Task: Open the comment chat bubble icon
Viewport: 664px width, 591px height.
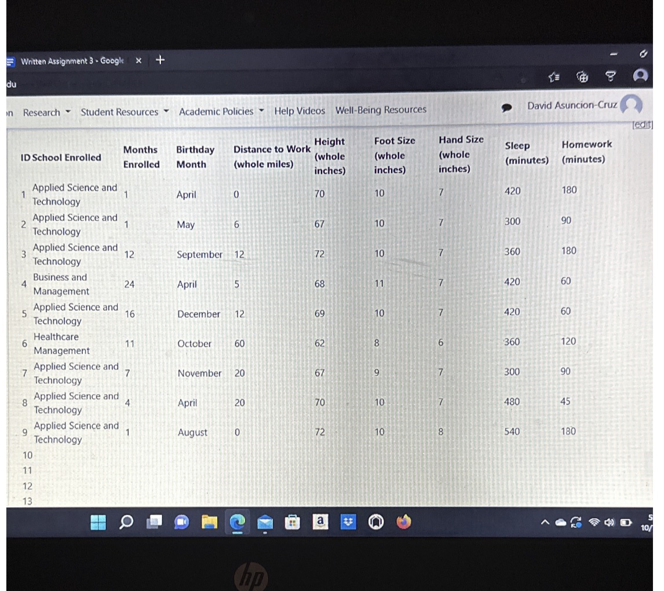Action: [508, 108]
